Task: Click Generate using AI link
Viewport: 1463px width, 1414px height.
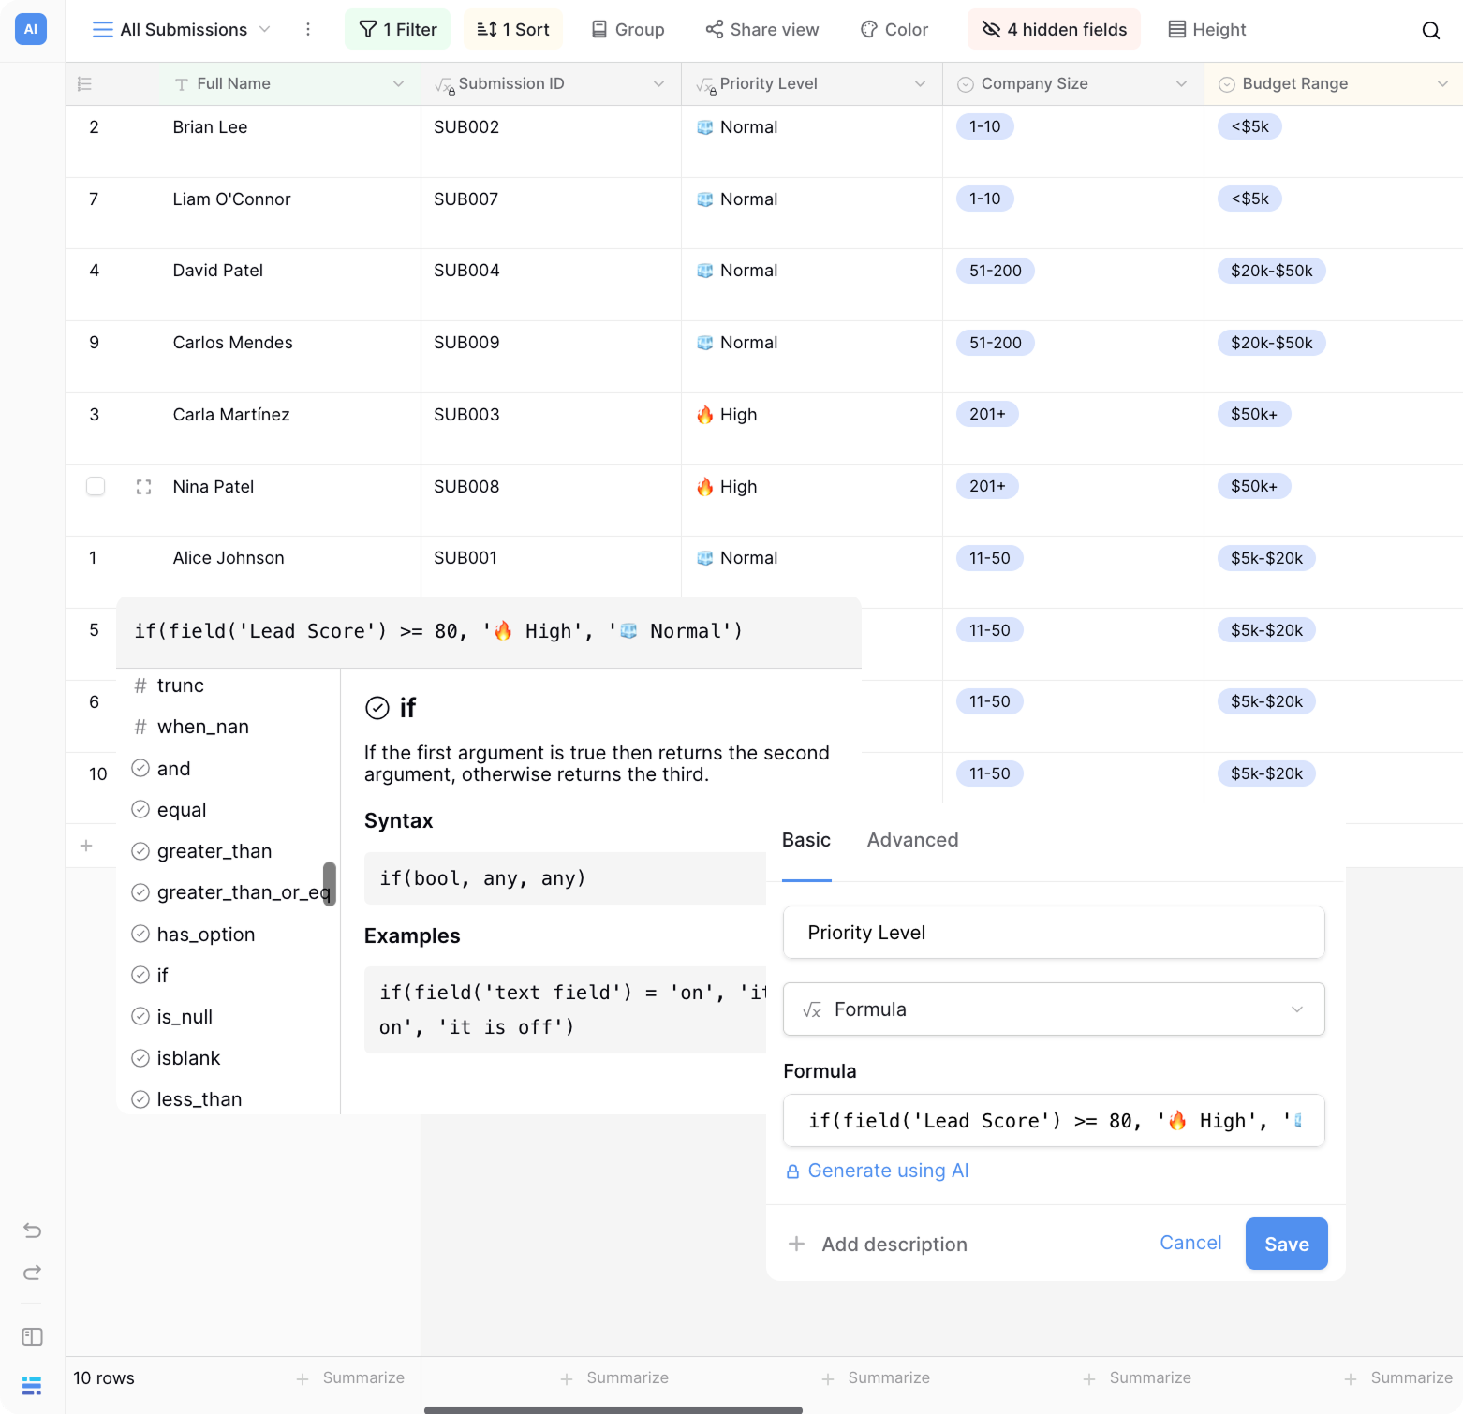Action: tap(888, 1171)
